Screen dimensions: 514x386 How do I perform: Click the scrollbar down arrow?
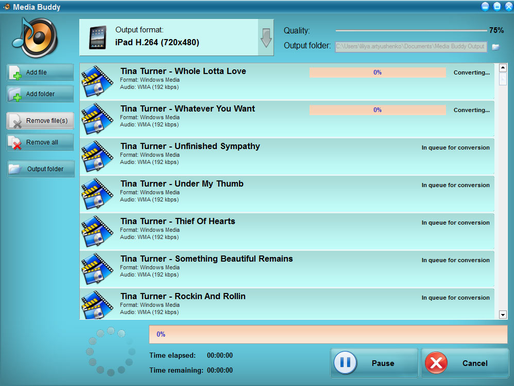[503, 315]
